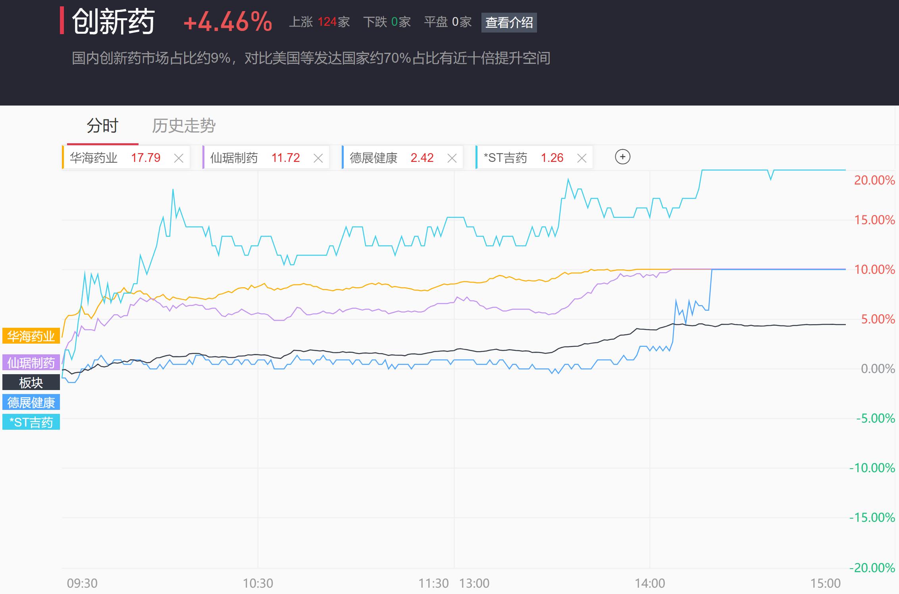Viewport: 899px width, 594px height.
Task: Click the *ST吉药 1.26 stock chip
Action: (x=523, y=158)
